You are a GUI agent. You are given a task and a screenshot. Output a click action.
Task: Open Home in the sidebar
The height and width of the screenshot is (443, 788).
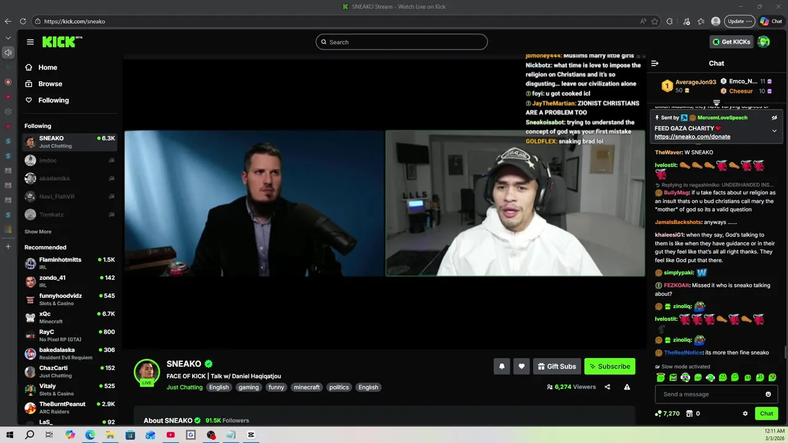click(41, 68)
